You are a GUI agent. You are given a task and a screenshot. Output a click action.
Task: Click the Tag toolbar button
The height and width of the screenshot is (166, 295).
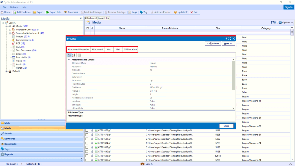pyautogui.click(x=143, y=12)
